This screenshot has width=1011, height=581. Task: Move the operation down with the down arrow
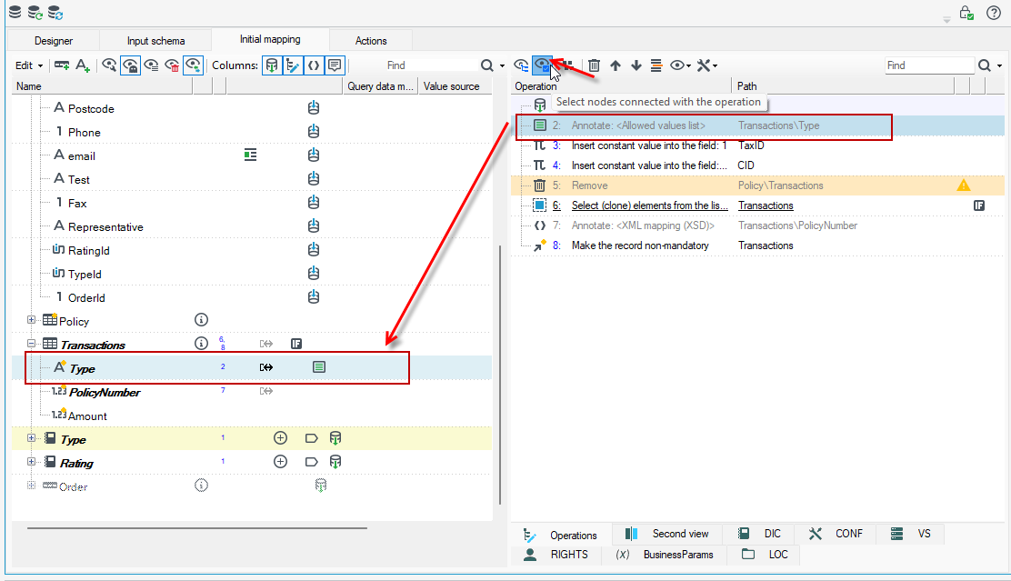click(636, 65)
